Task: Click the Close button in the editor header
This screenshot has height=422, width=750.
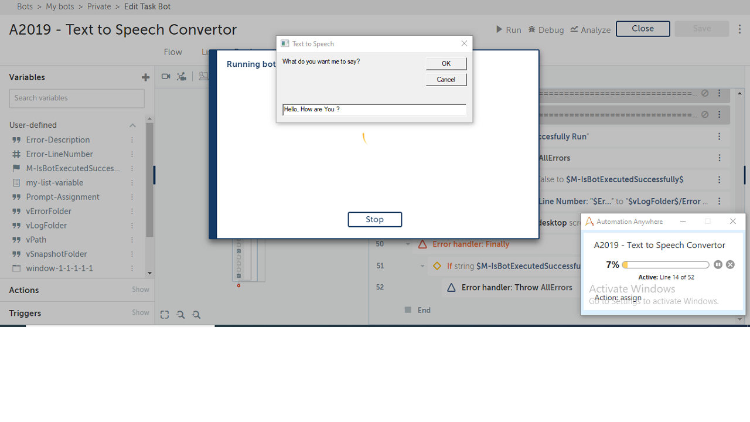Action: (643, 29)
